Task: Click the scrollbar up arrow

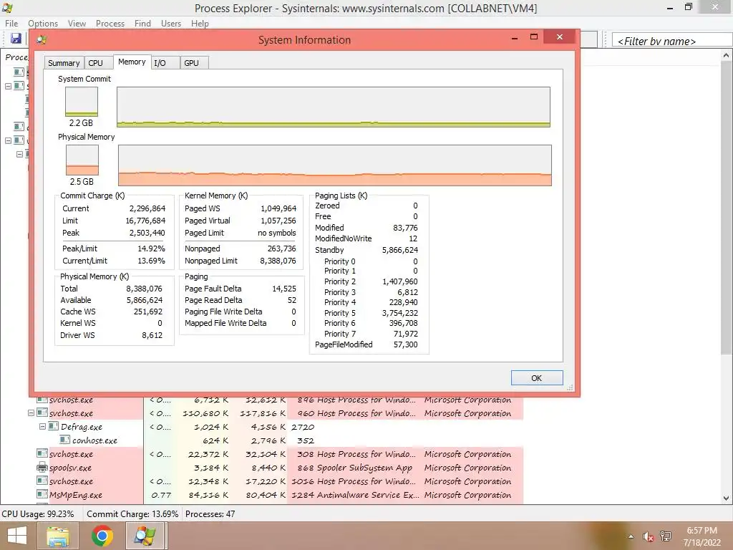Action: (x=727, y=55)
